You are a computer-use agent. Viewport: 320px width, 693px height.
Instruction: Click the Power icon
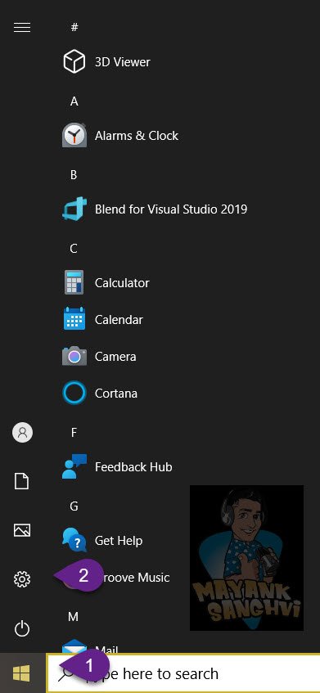(x=22, y=628)
